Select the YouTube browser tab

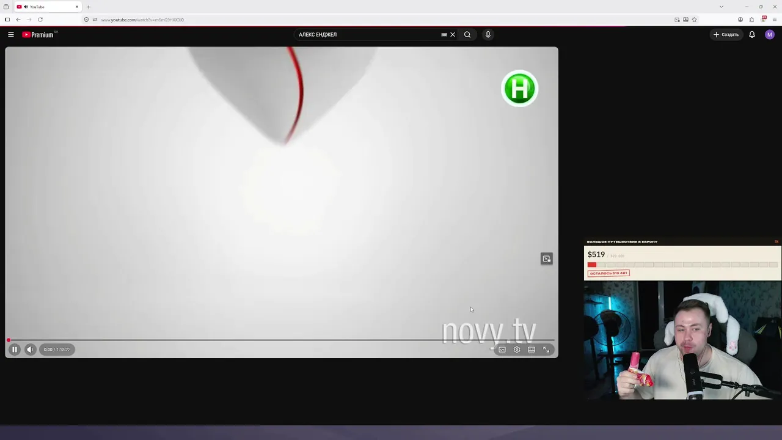pyautogui.click(x=48, y=7)
